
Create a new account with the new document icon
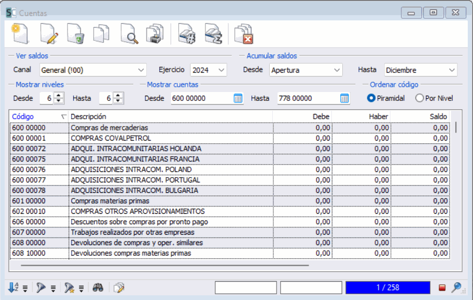tap(20, 34)
